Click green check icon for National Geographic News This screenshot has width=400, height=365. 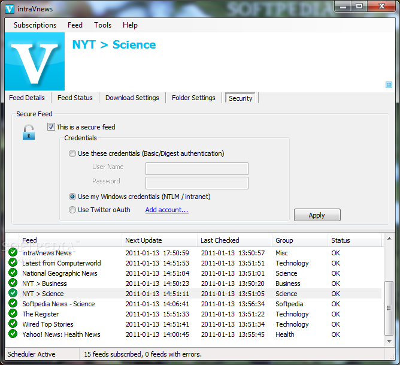(x=13, y=273)
